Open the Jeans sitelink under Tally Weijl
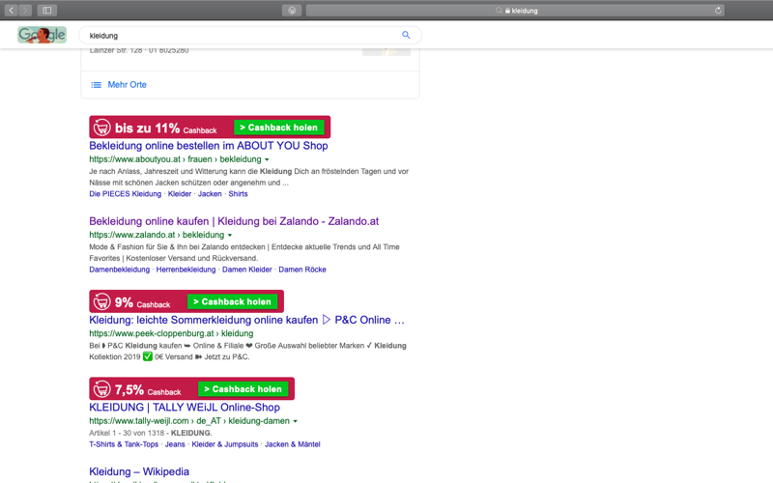773x483 pixels. point(175,444)
